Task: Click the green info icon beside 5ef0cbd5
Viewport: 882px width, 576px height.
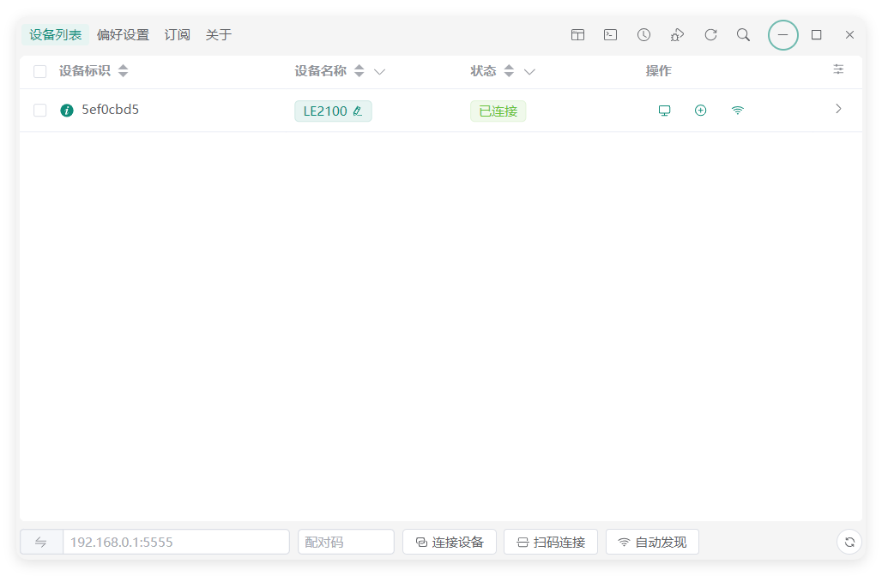Action: (x=67, y=110)
